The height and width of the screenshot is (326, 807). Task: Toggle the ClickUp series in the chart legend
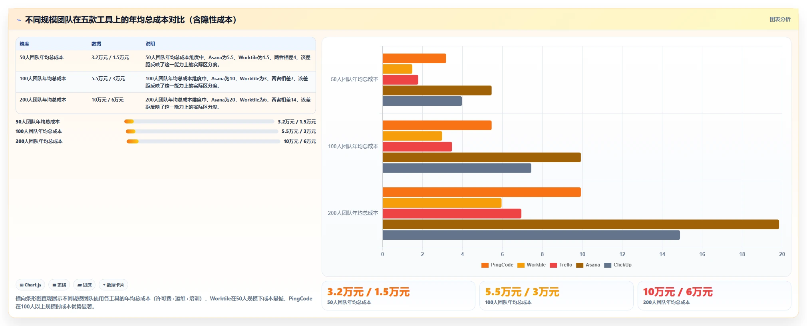click(618, 265)
